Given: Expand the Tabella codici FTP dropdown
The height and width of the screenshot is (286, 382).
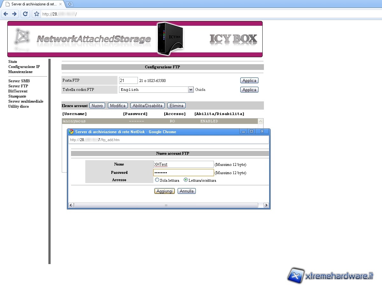Looking at the screenshot, I should 191,90.
